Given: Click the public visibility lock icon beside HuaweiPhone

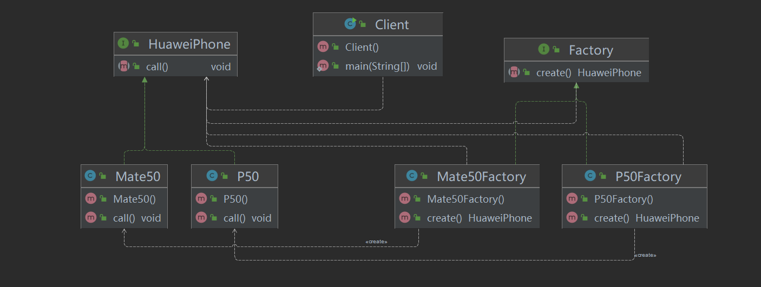Looking at the screenshot, I should (x=136, y=44).
